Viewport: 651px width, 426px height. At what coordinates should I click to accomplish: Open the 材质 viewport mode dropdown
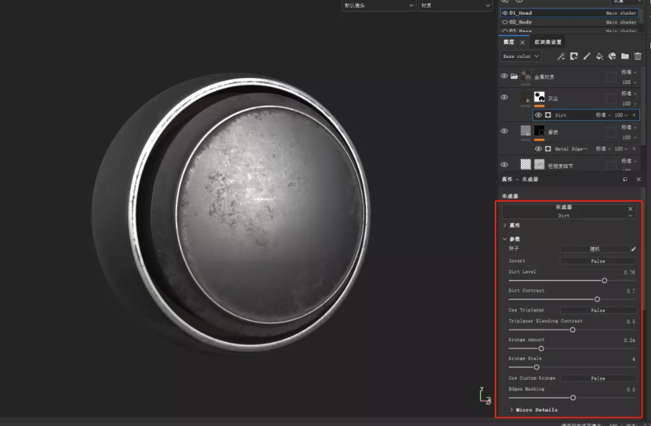click(455, 5)
